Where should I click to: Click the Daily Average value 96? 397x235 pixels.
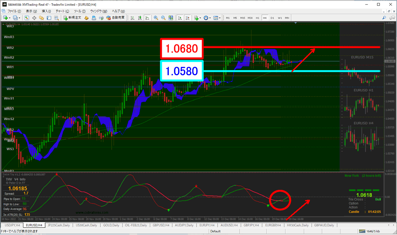25,209
